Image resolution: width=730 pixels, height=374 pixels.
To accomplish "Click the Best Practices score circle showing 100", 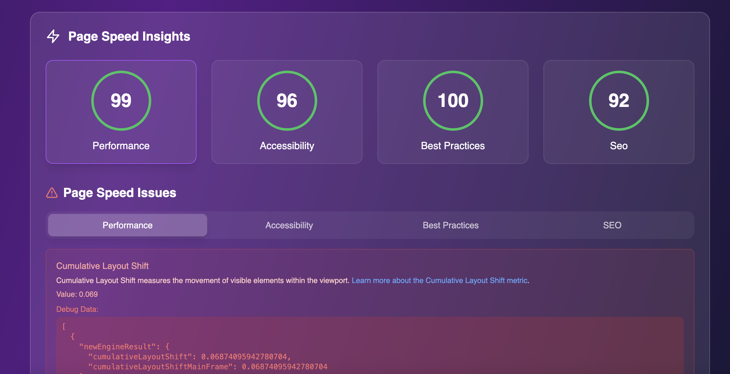I will point(453,100).
